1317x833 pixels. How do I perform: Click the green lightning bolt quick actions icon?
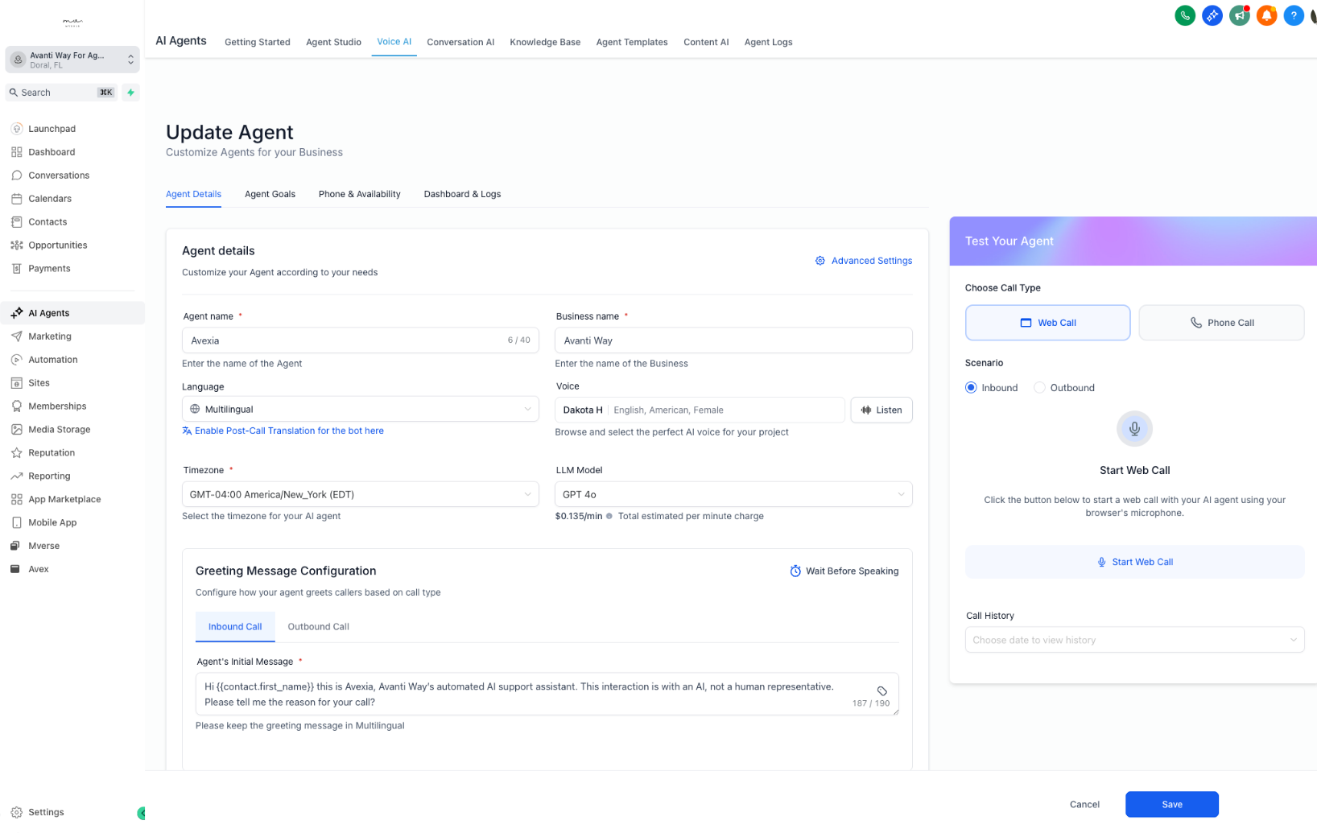(x=130, y=93)
